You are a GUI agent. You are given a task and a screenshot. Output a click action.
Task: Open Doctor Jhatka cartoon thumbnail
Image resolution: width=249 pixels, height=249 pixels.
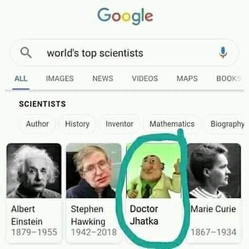(153, 171)
